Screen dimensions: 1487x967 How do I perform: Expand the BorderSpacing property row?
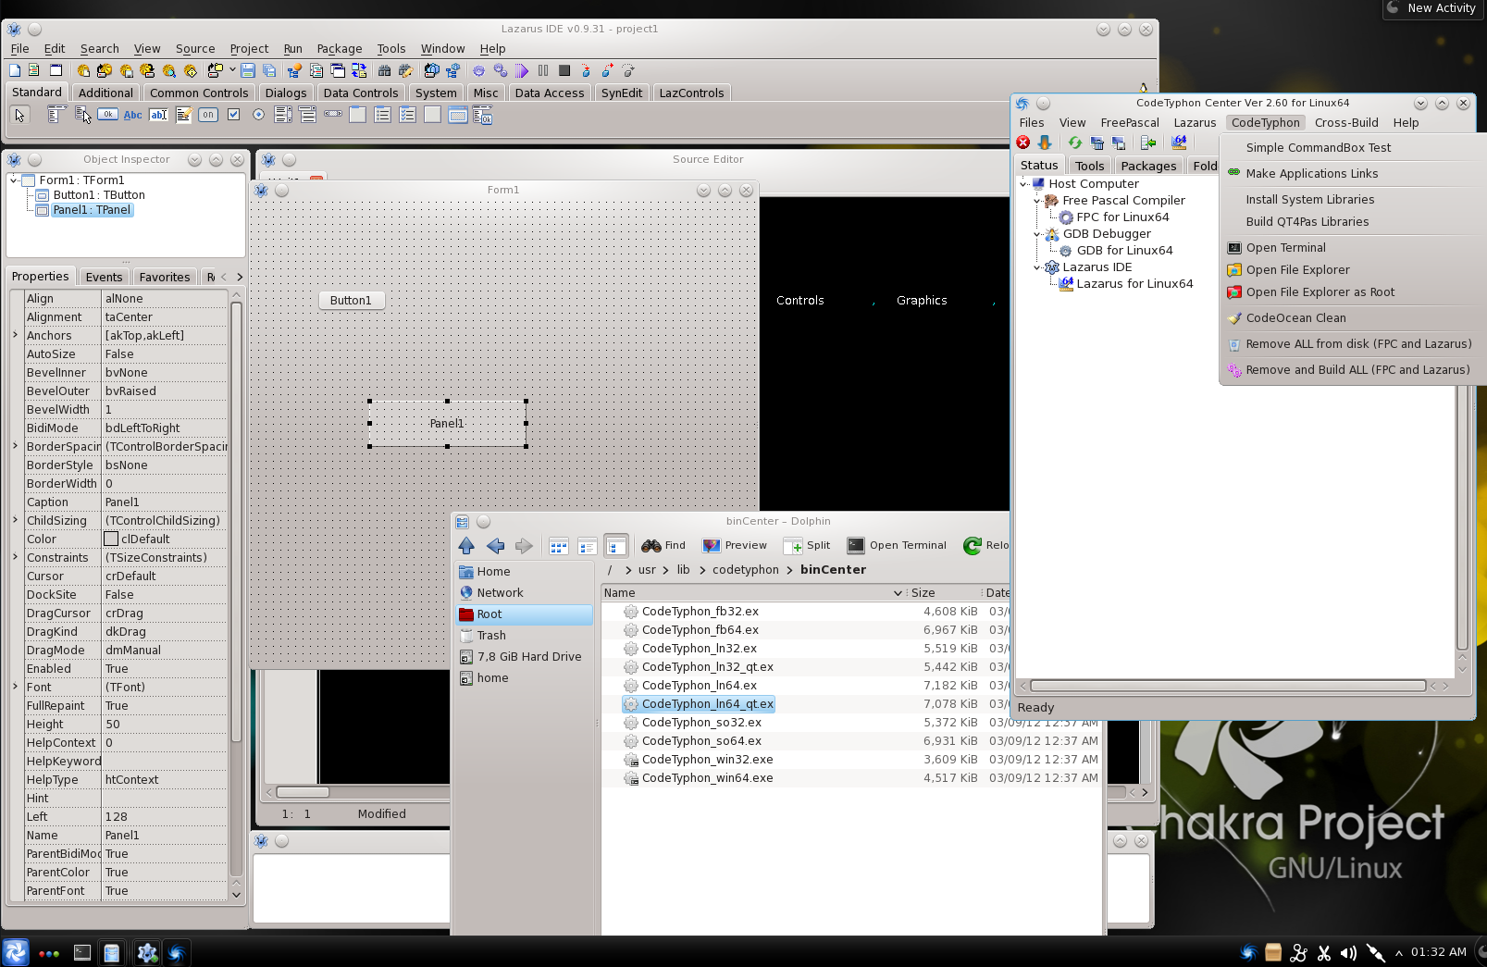pyautogui.click(x=16, y=446)
